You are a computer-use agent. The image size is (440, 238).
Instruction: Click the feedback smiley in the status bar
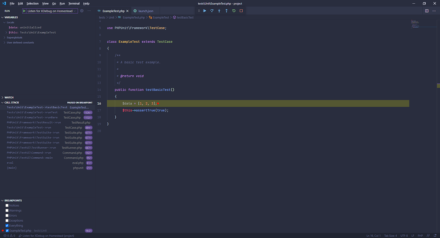click(x=428, y=235)
